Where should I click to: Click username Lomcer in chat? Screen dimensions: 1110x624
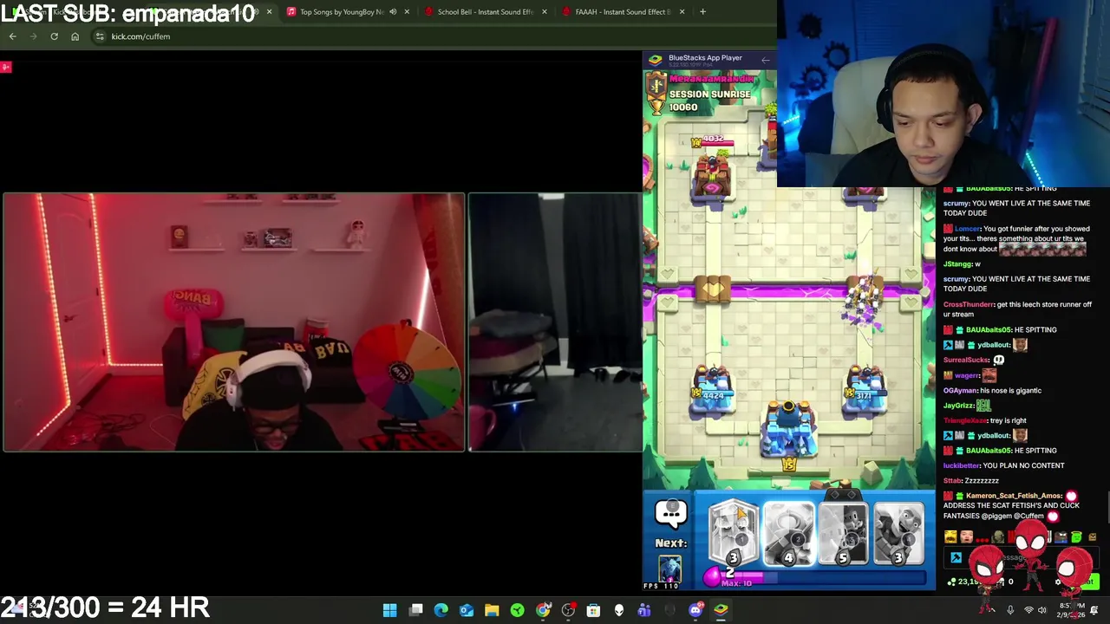click(x=967, y=229)
